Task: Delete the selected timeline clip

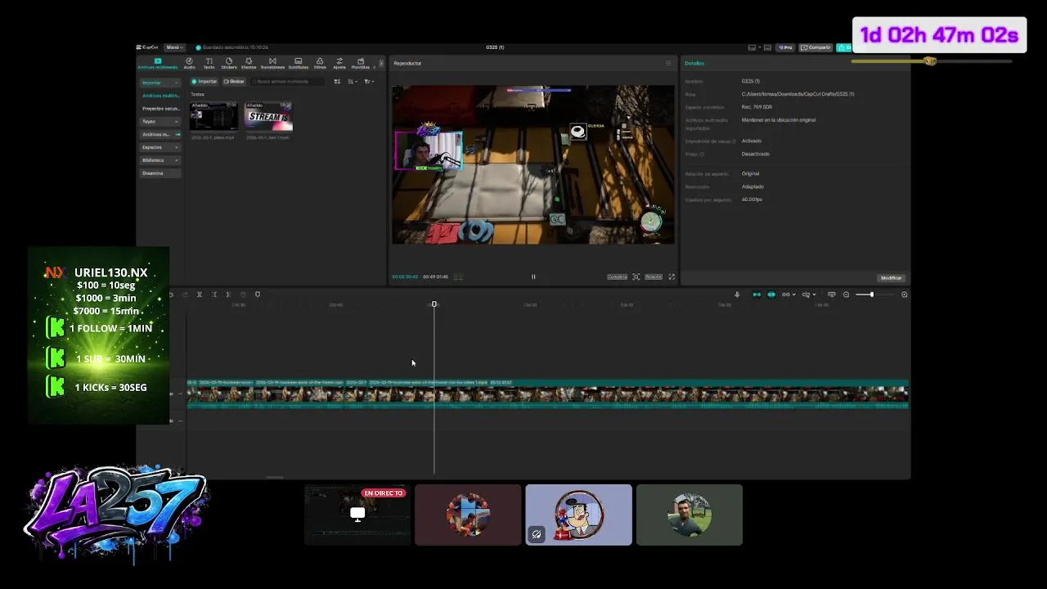Action: click(243, 294)
